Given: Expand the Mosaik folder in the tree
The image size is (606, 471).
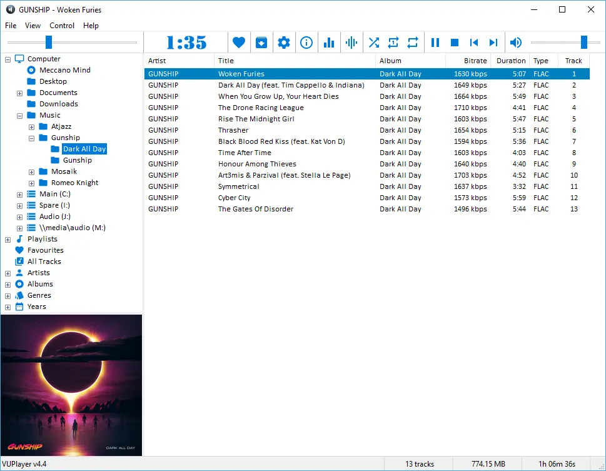Looking at the screenshot, I should [x=31, y=171].
